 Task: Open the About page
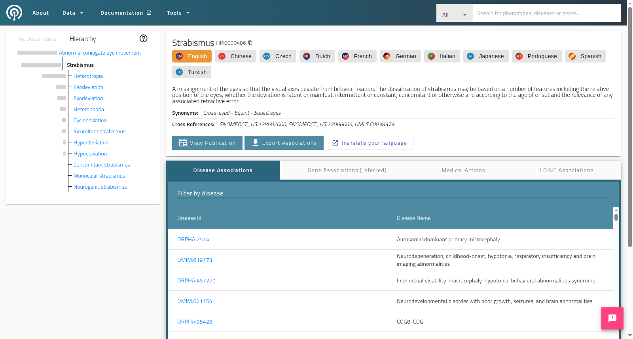[41, 13]
